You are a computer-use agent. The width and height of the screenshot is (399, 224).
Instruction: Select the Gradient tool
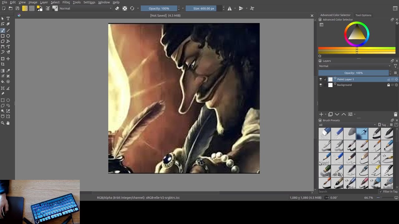click(3, 71)
